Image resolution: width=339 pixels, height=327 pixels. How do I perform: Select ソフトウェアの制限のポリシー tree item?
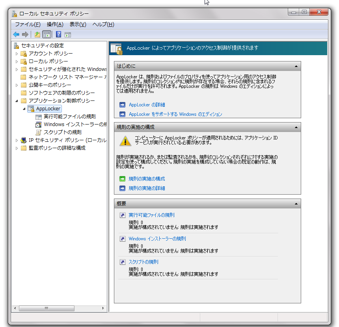(x=61, y=93)
